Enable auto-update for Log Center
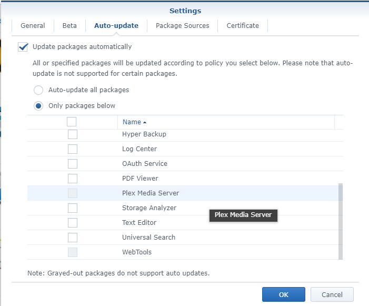The height and width of the screenshot is (306, 369). click(73, 149)
